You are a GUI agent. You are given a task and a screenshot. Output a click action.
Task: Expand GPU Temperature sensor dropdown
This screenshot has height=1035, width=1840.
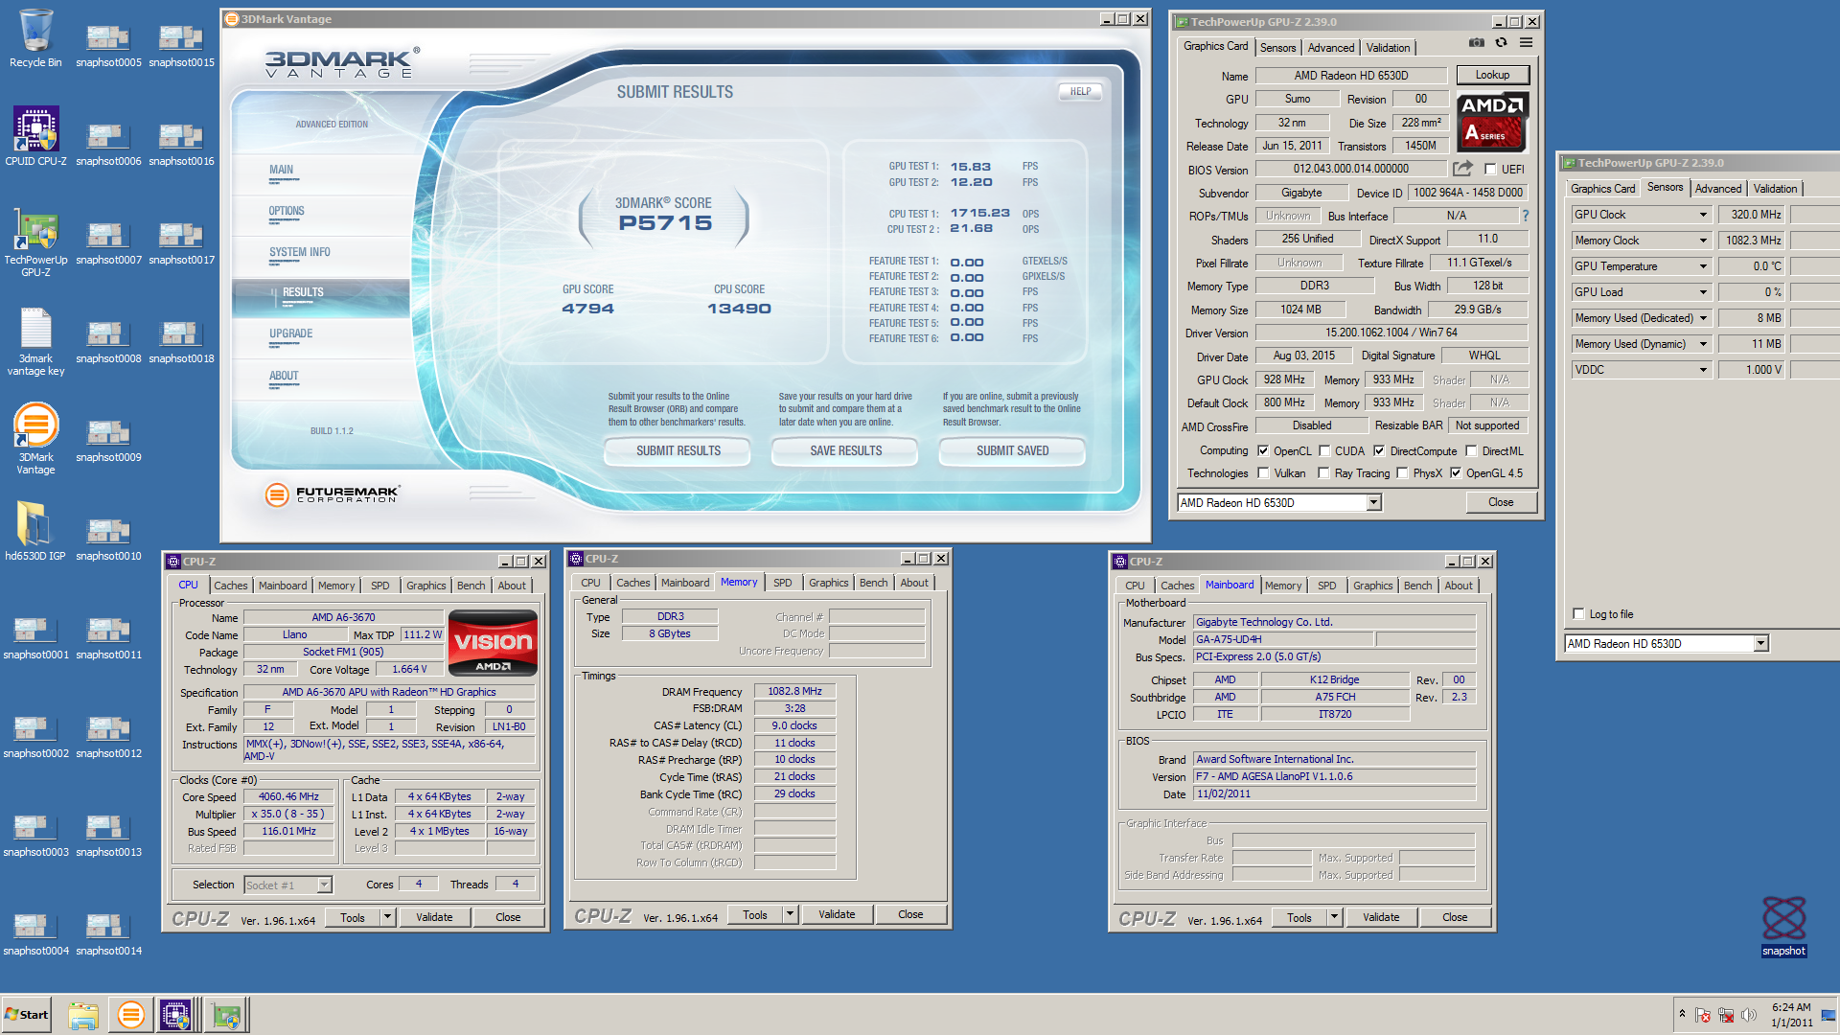pos(1703,266)
